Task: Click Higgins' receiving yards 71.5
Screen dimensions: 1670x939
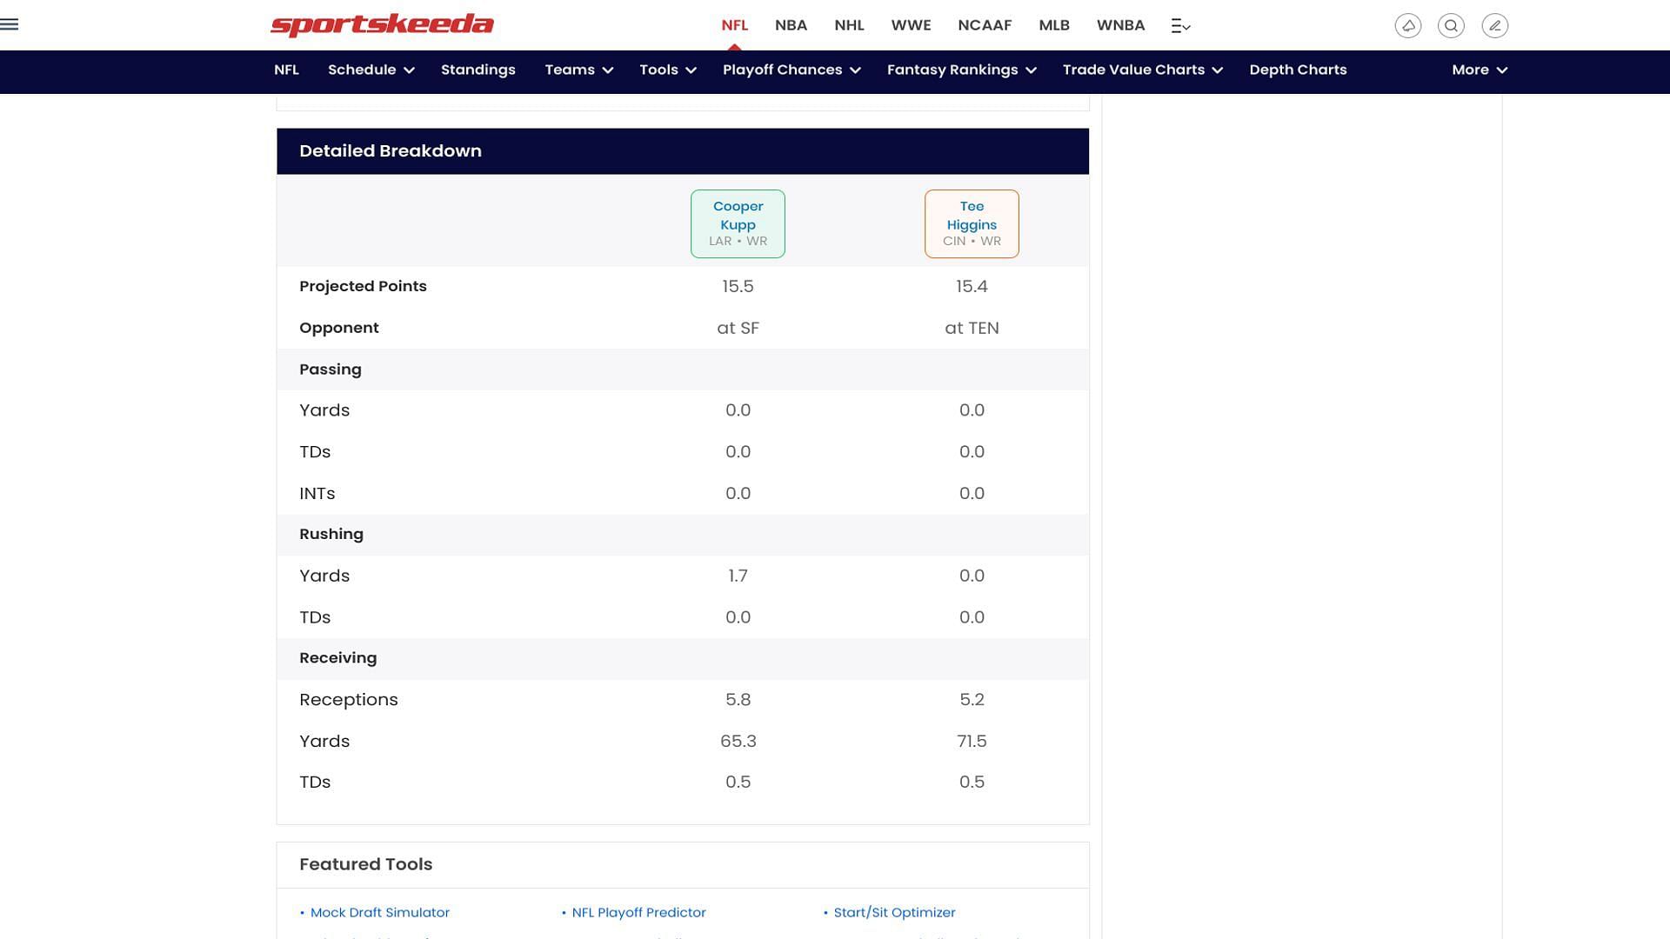Action: click(972, 742)
